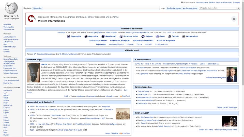
Task: Open Zufälliger Artikel in sidebar
Action: (x=9, y=29)
